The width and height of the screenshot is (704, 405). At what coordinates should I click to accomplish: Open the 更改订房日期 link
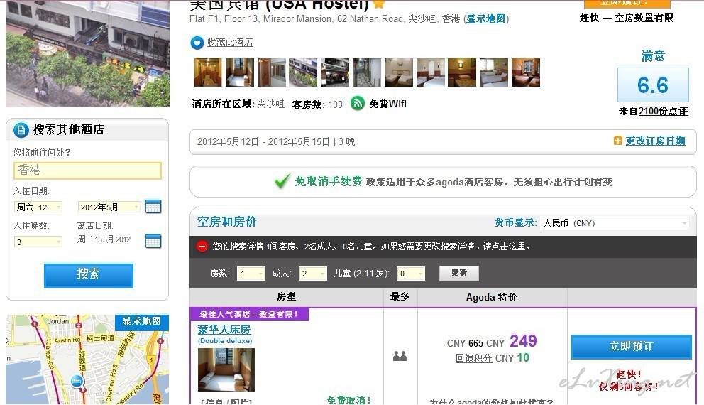(656, 141)
